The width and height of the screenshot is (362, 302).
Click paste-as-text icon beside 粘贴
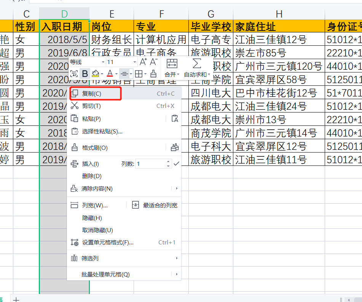[x=175, y=119]
